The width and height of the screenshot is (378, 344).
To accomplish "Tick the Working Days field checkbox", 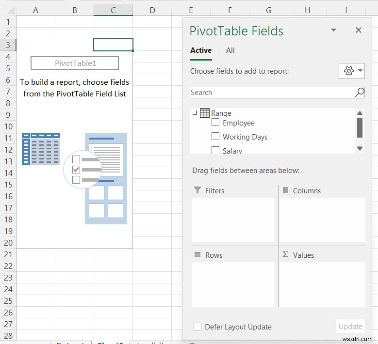I will 215,137.
